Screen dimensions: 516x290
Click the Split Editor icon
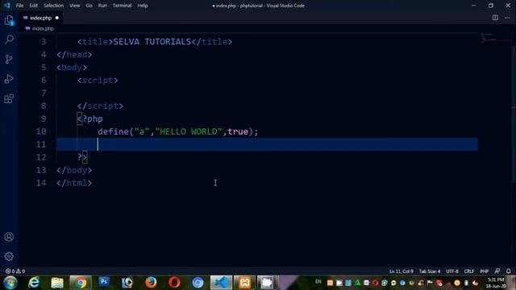[495, 18]
